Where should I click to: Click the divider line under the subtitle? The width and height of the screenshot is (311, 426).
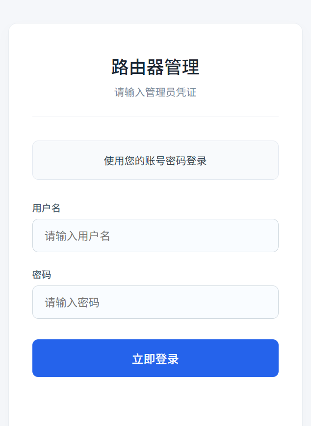point(155,117)
